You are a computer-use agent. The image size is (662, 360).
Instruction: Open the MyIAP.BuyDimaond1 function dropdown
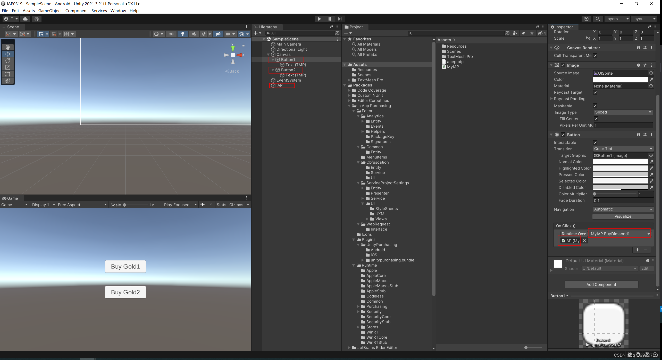[620, 234]
